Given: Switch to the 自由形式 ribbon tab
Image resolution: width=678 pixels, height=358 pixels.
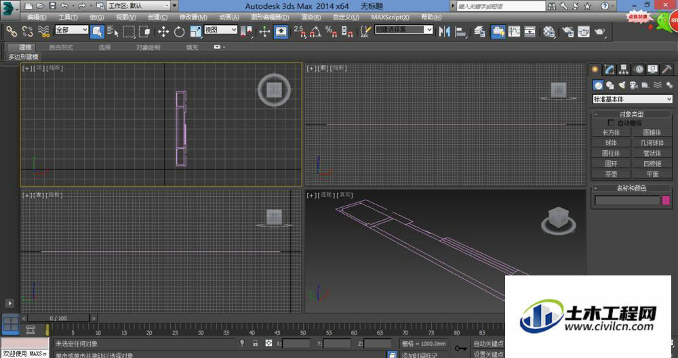Looking at the screenshot, I should tap(61, 47).
